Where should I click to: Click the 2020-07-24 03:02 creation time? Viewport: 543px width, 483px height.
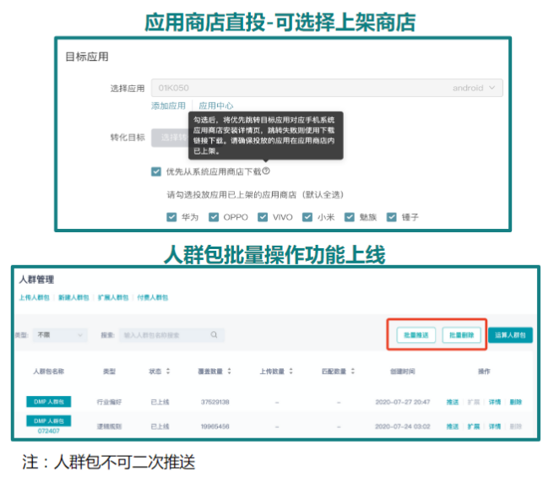point(403,426)
